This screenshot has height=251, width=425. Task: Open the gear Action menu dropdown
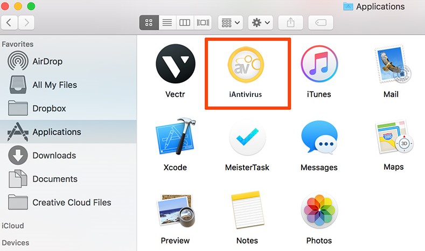(x=261, y=23)
